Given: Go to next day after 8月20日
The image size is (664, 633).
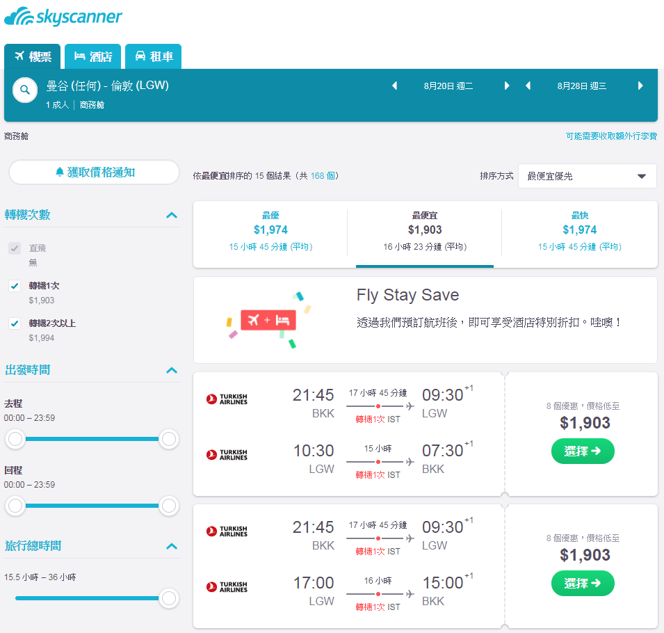Looking at the screenshot, I should 506,86.
